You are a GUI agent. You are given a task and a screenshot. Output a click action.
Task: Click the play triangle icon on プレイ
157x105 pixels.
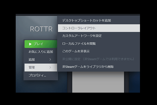(x=30, y=44)
